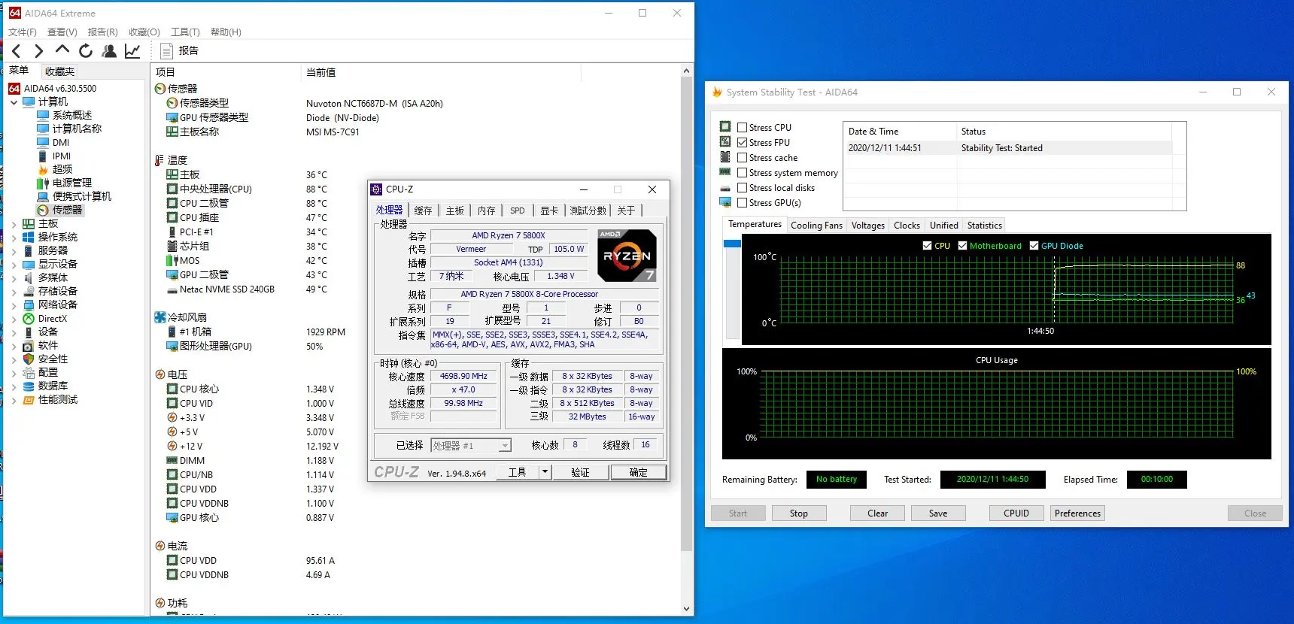This screenshot has width=1294, height=624.
Task: Open stability test Preferences
Action: click(x=1077, y=513)
